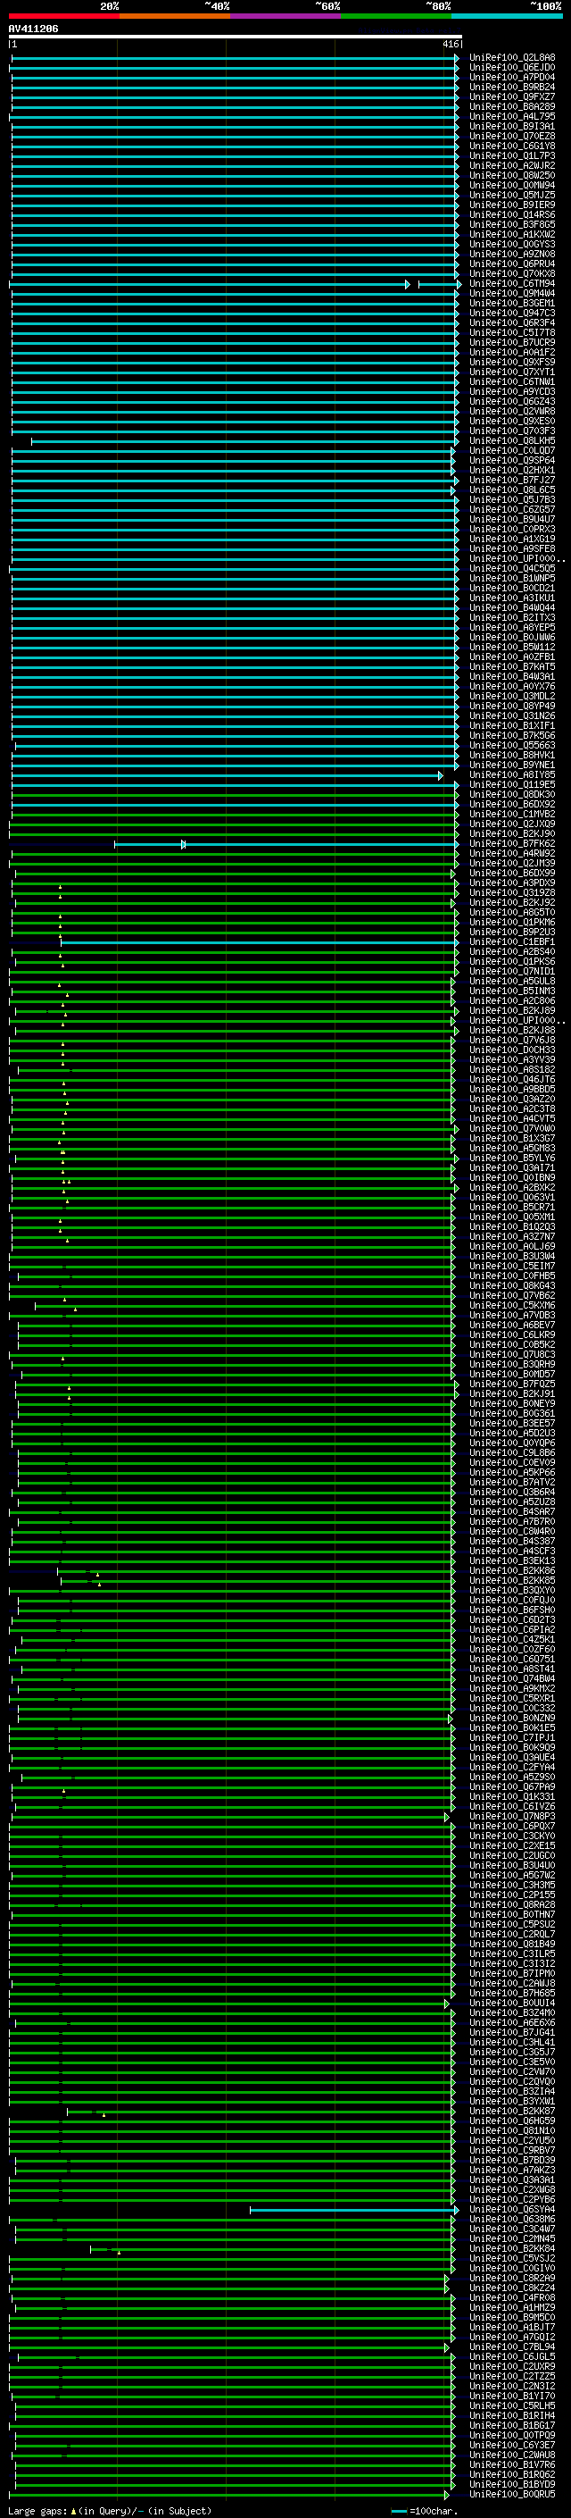Select hit label UniRef100_Q14RS6
Screen dimensions: 571x2518
click(511, 215)
